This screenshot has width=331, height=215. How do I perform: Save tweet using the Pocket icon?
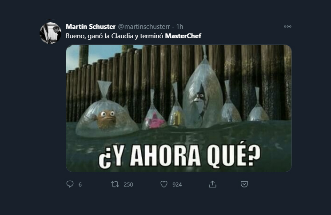pos(244,184)
